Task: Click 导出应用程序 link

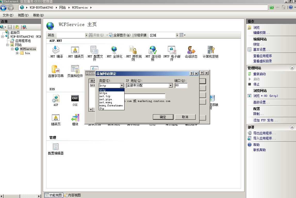Action: (264, 133)
